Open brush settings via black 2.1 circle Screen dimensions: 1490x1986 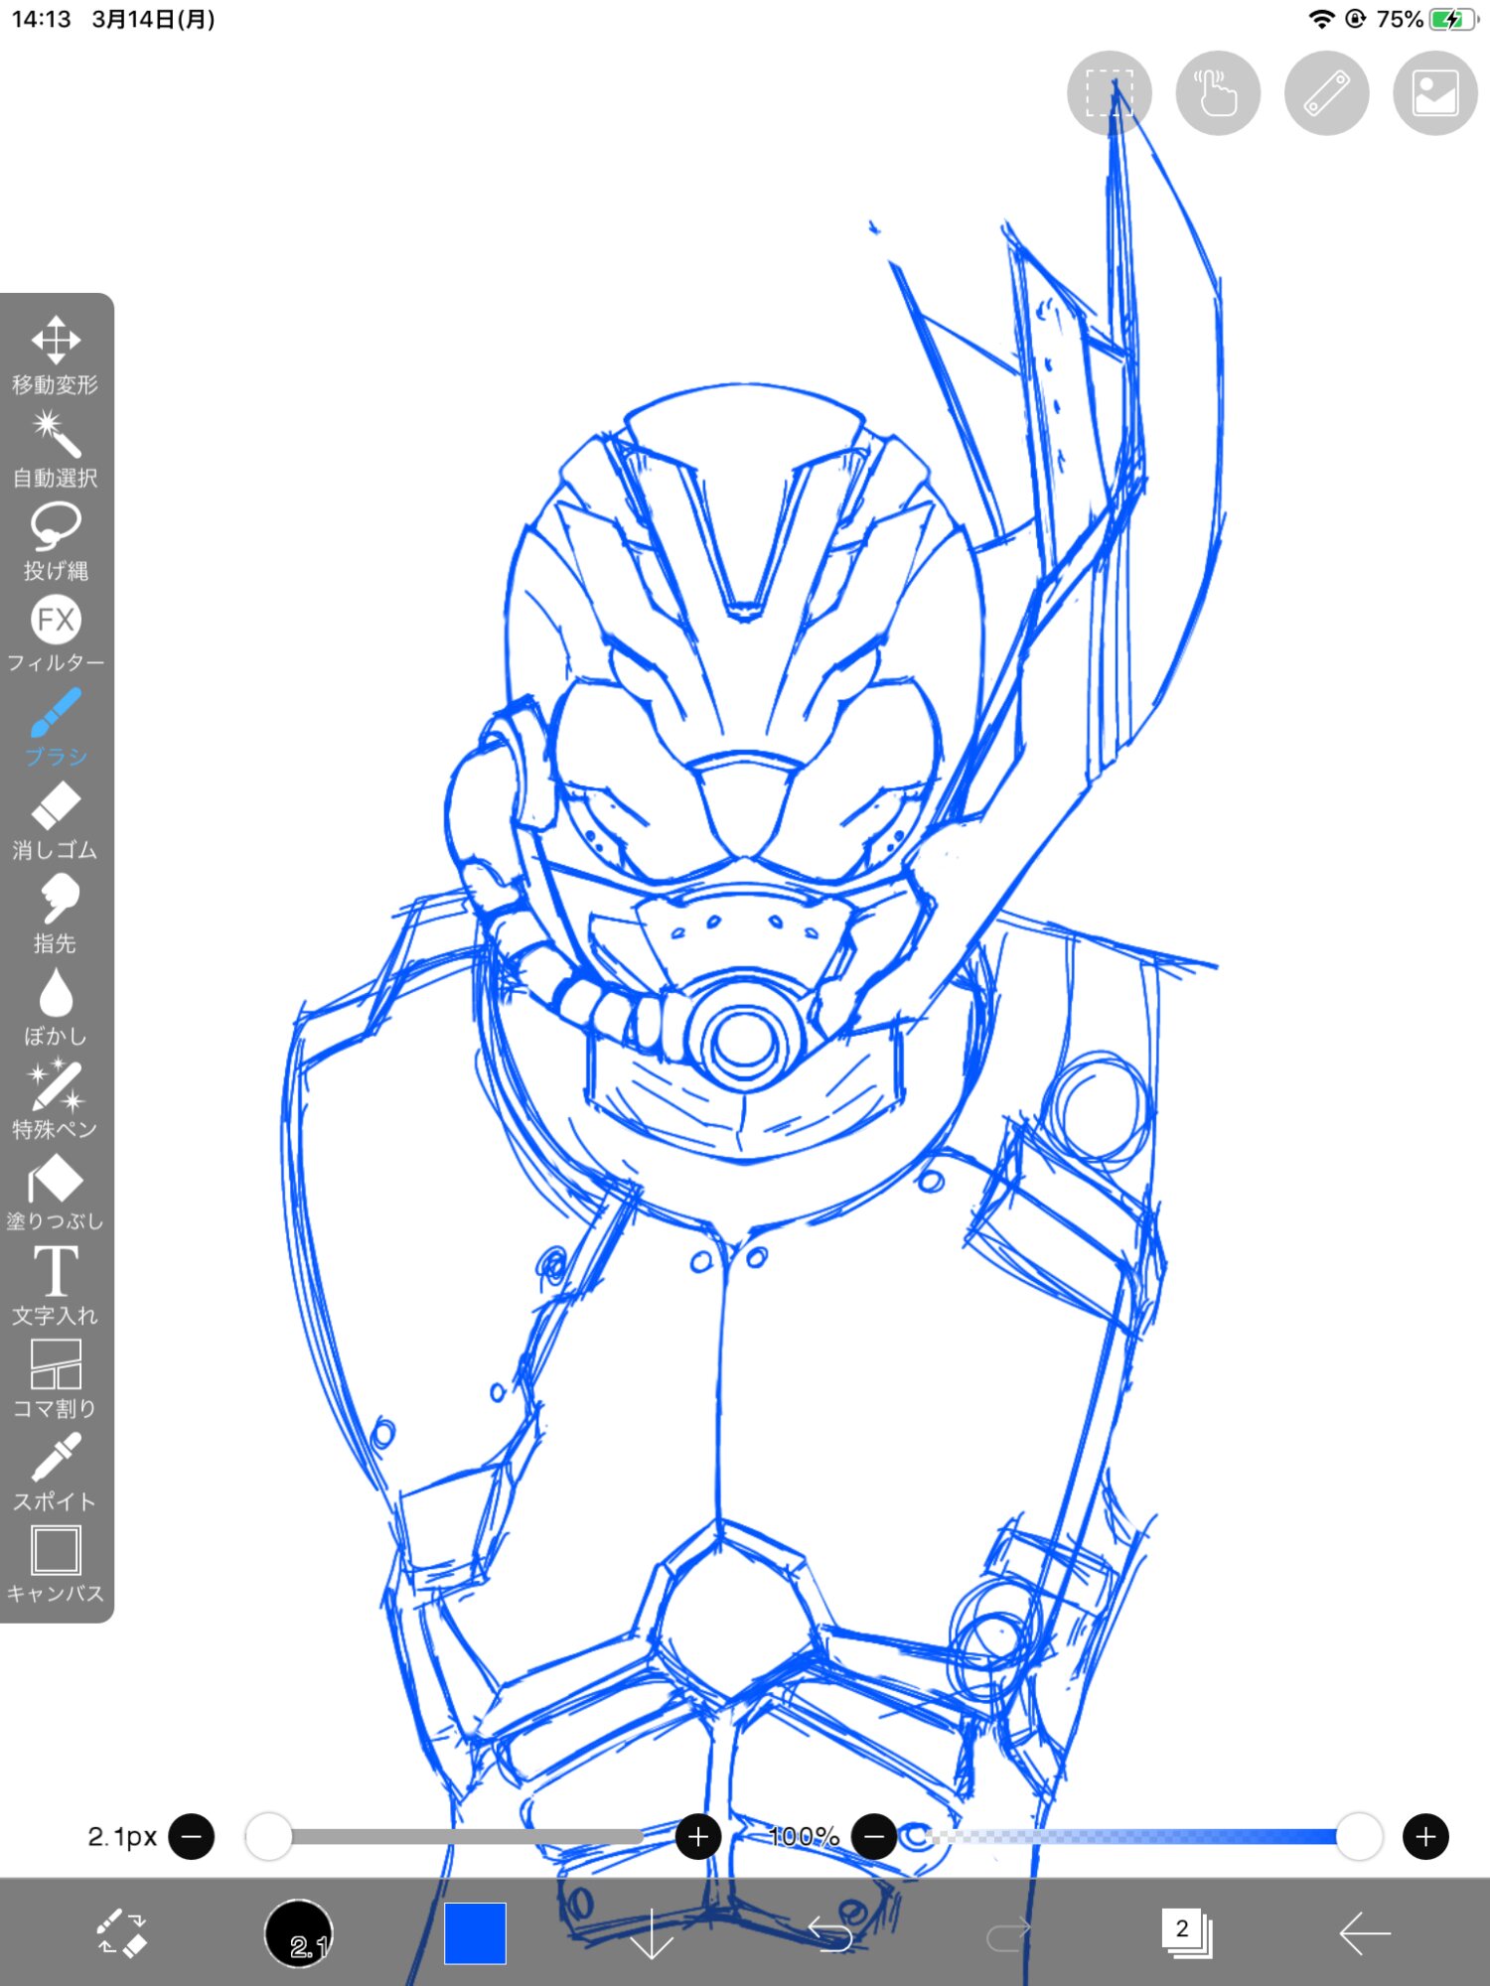(298, 1932)
